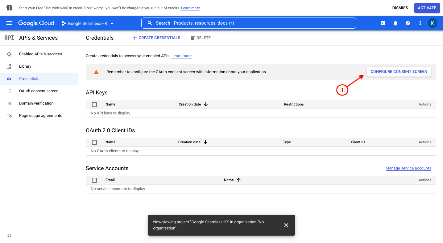
Task: Click the Type column header
Action: point(287,142)
